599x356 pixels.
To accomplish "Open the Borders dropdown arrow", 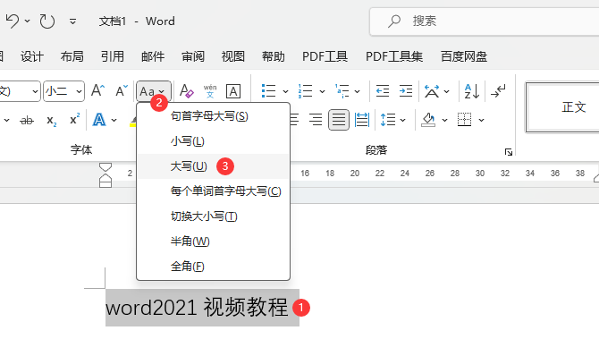I will 481,121.
